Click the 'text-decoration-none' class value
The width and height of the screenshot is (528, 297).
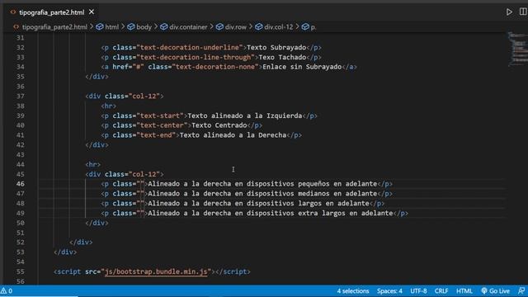[215, 67]
